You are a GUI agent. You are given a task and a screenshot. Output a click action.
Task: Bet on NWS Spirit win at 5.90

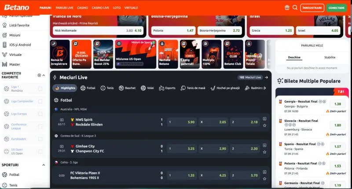[x=182, y=122]
